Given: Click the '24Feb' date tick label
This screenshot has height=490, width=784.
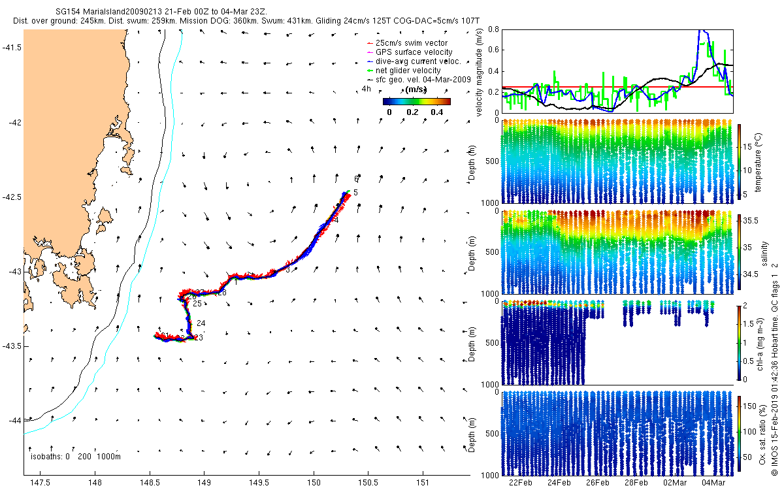Looking at the screenshot, I should 559,483.
